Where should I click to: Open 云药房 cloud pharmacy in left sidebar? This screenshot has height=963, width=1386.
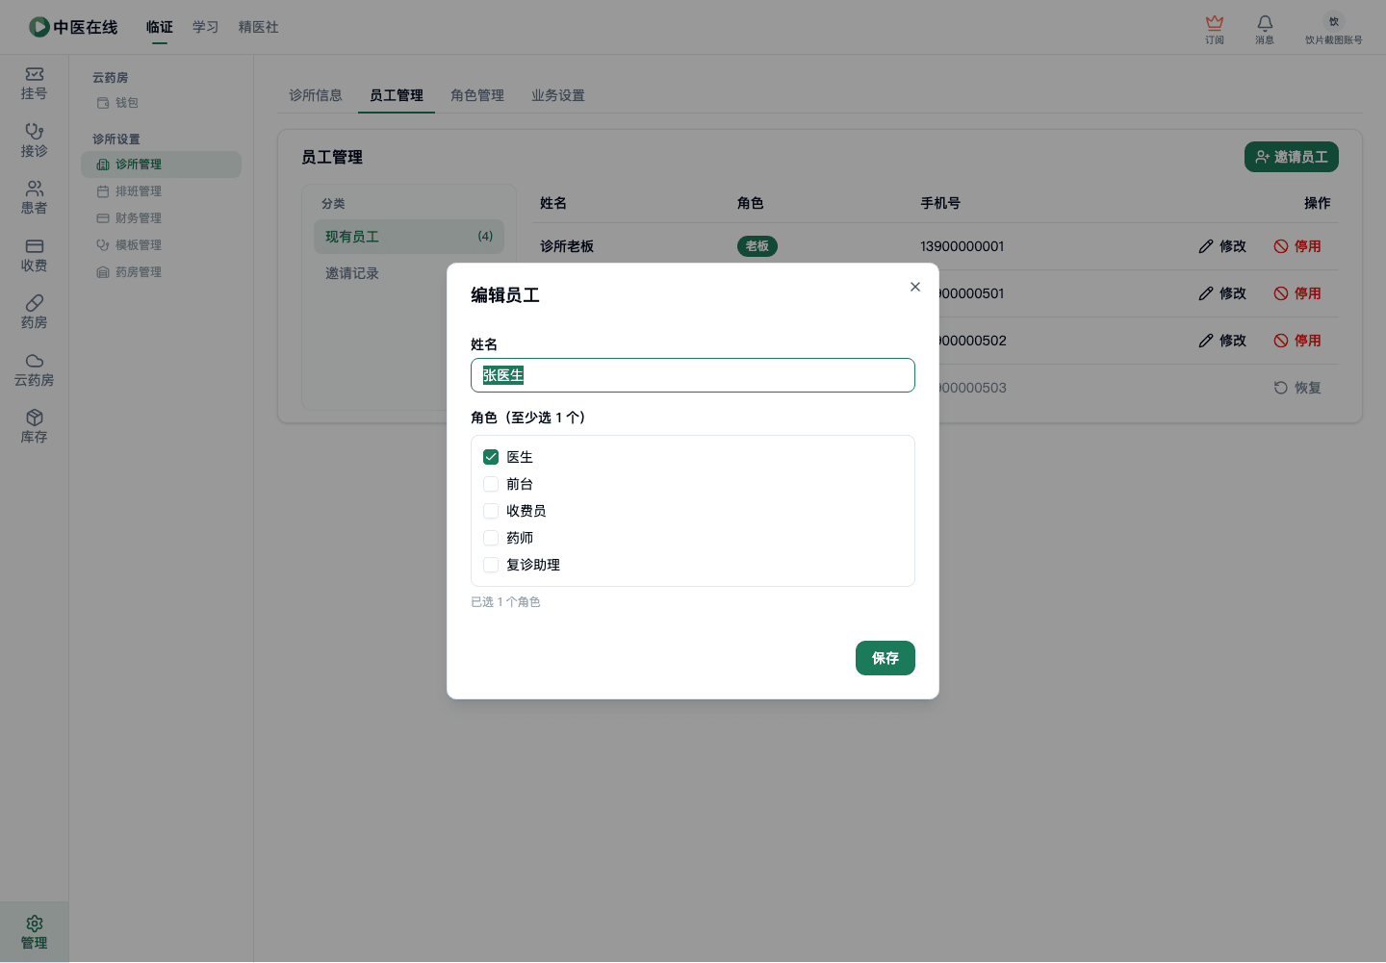coord(34,369)
